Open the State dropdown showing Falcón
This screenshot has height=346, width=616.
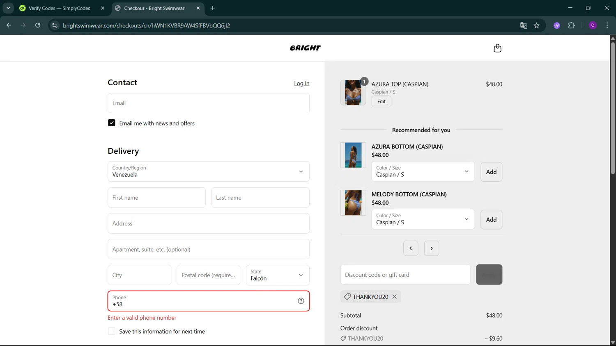pos(278,275)
